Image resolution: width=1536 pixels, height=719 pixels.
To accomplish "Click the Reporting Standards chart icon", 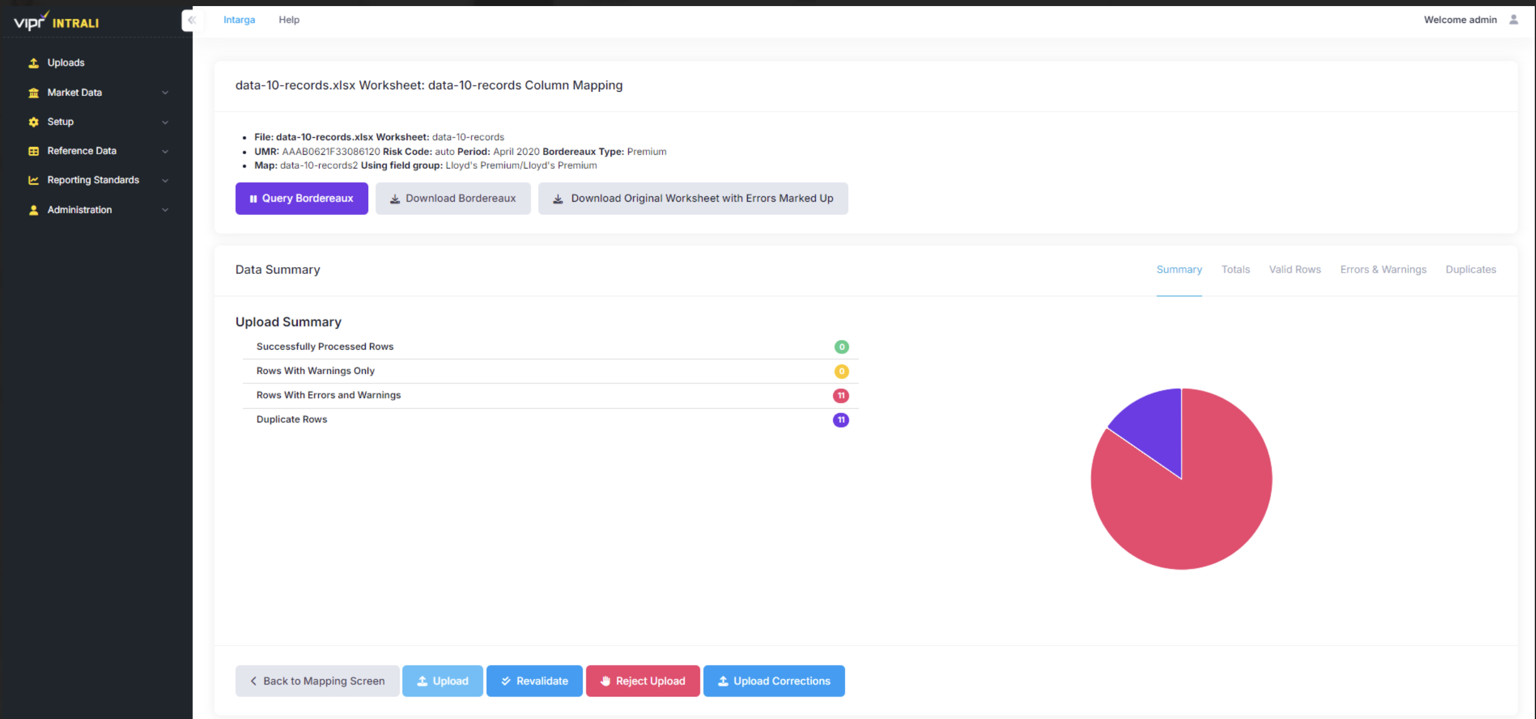I will point(33,180).
